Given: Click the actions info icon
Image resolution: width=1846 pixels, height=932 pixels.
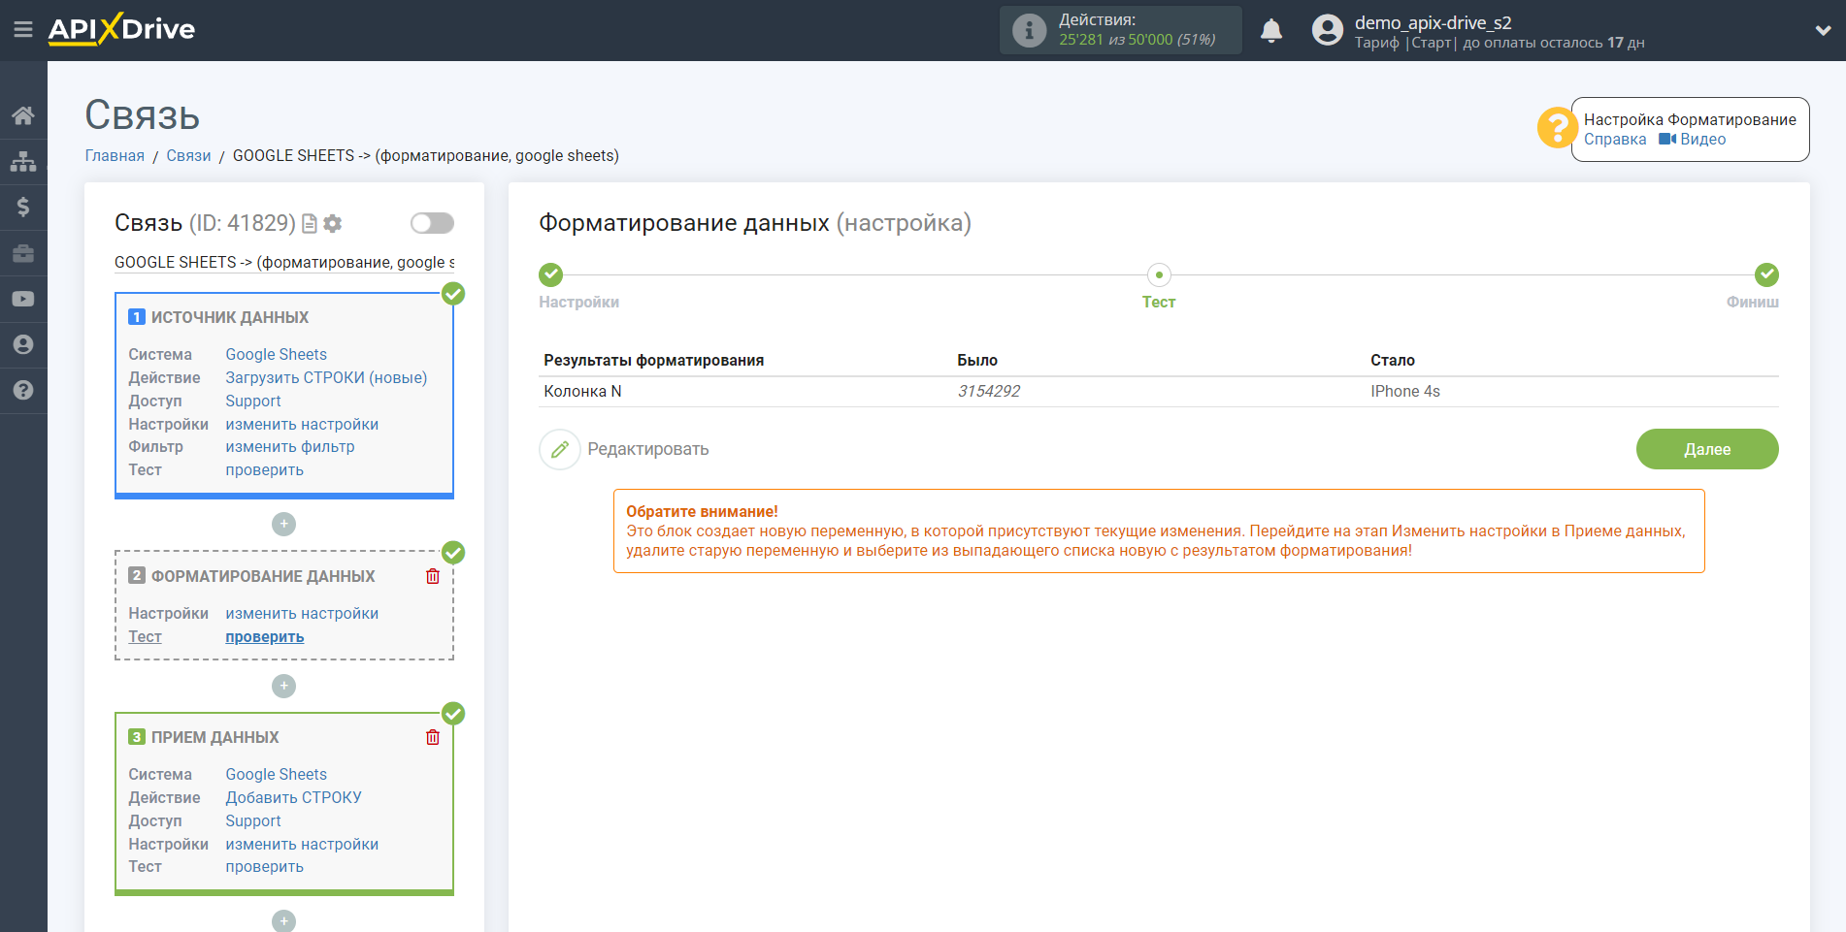Looking at the screenshot, I should pyautogui.click(x=1029, y=30).
